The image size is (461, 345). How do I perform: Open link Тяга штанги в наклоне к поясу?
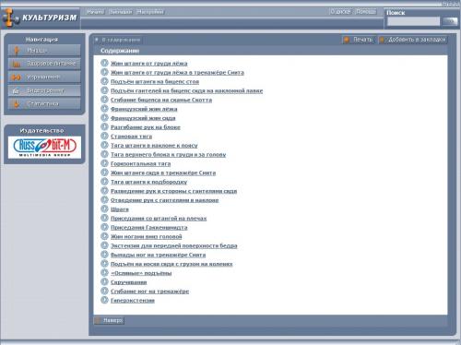(x=154, y=146)
